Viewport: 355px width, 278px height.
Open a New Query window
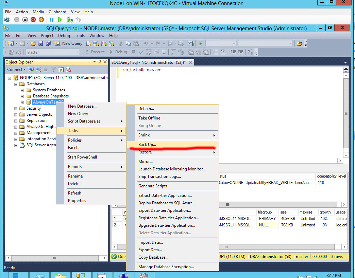pos(69,43)
